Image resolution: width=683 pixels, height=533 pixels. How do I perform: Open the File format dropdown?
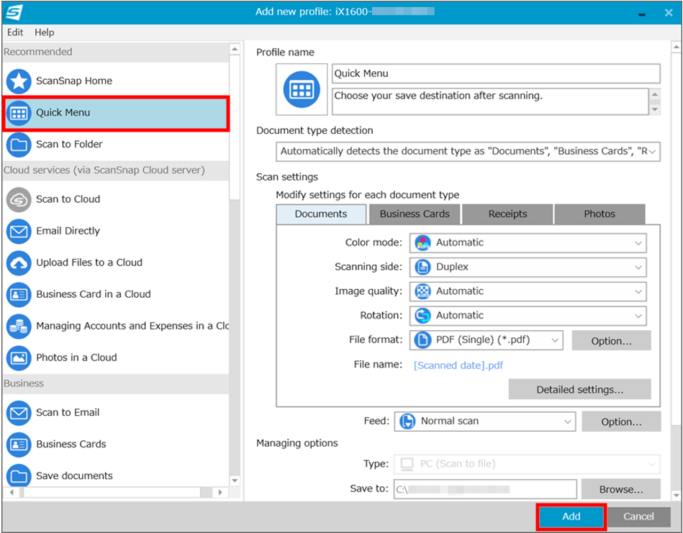(486, 340)
